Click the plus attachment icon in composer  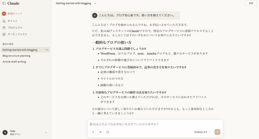click(93, 132)
